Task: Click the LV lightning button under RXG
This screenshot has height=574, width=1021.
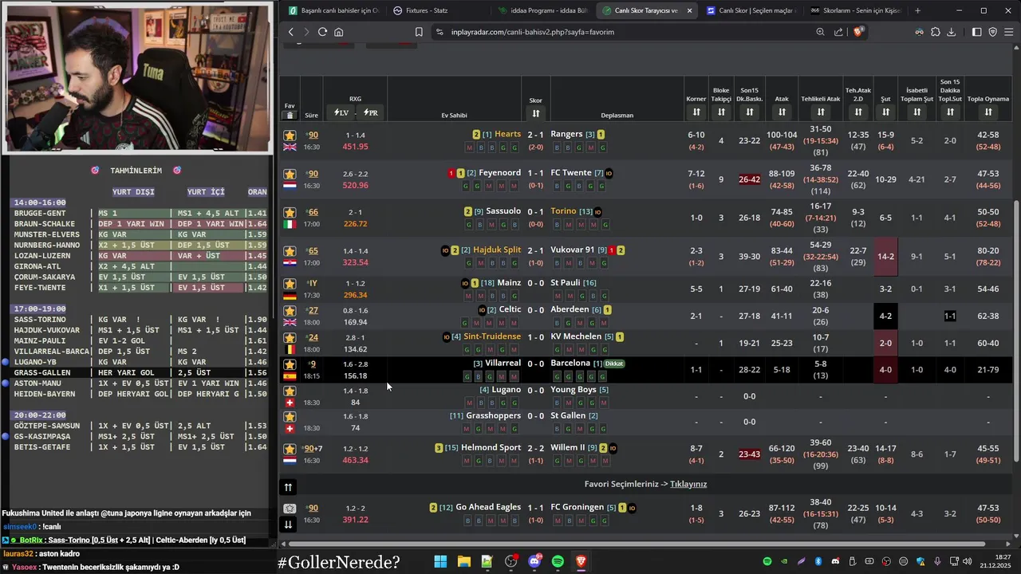Action: point(341,112)
